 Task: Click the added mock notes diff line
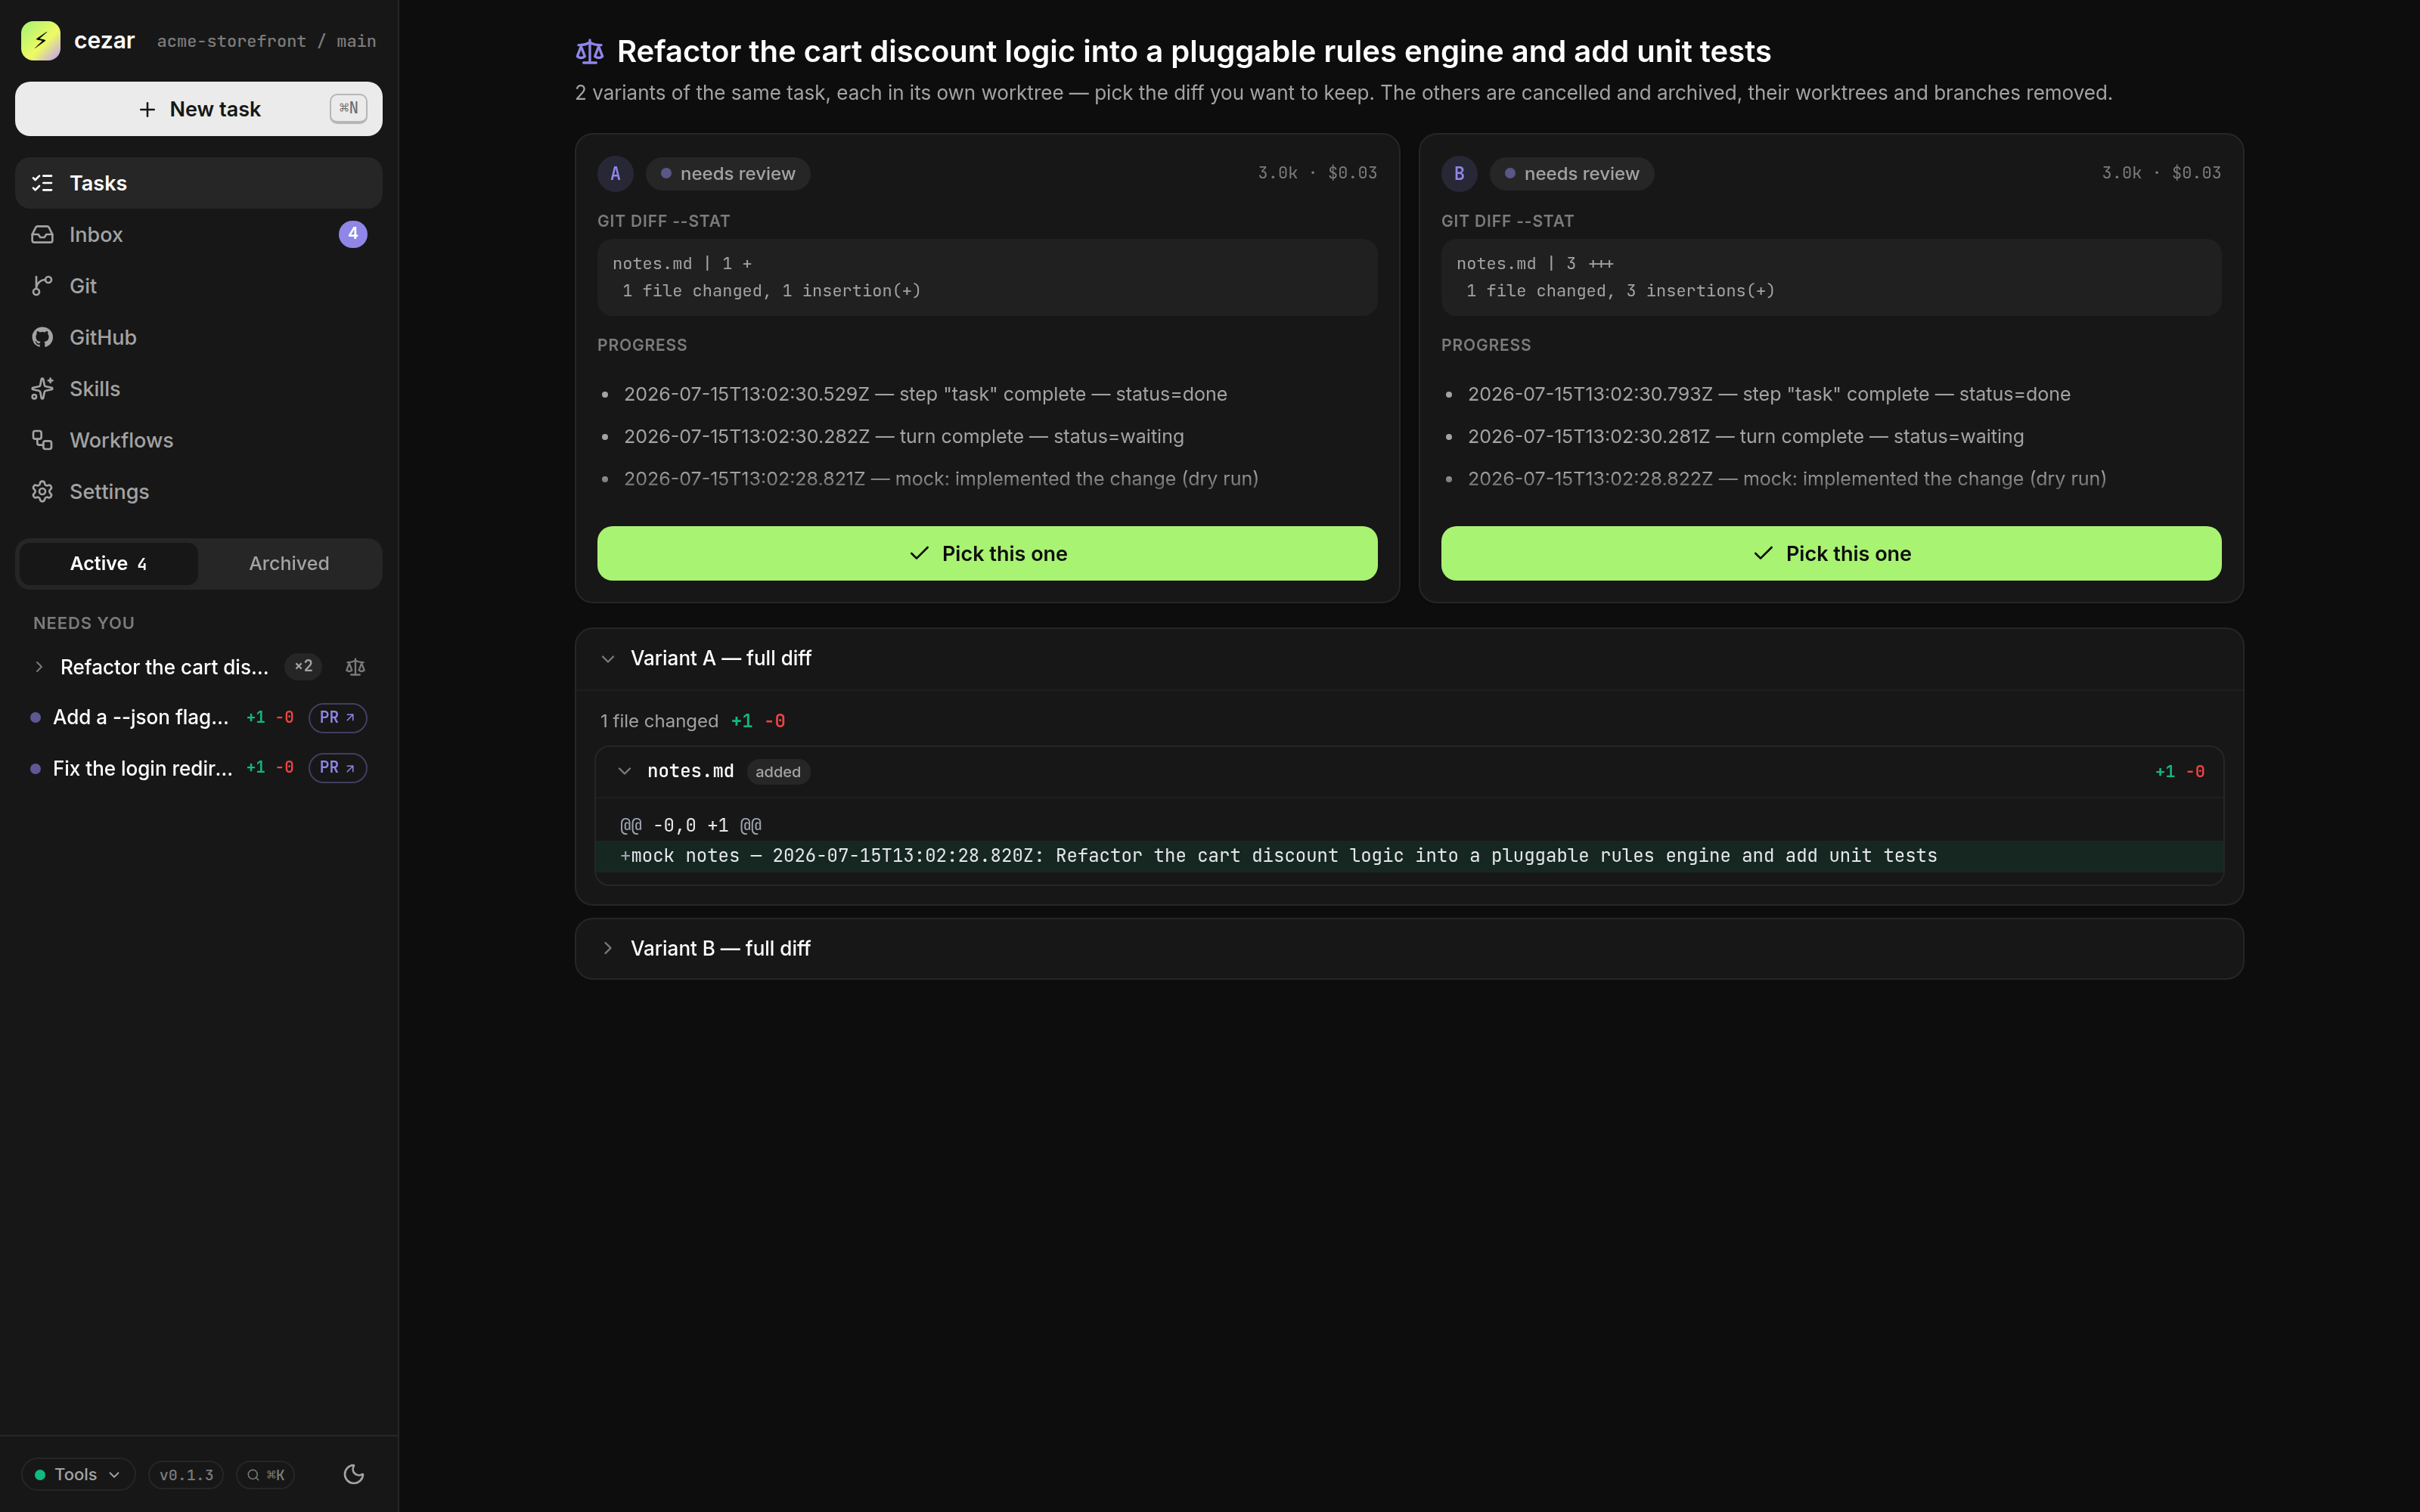(x=1409, y=856)
